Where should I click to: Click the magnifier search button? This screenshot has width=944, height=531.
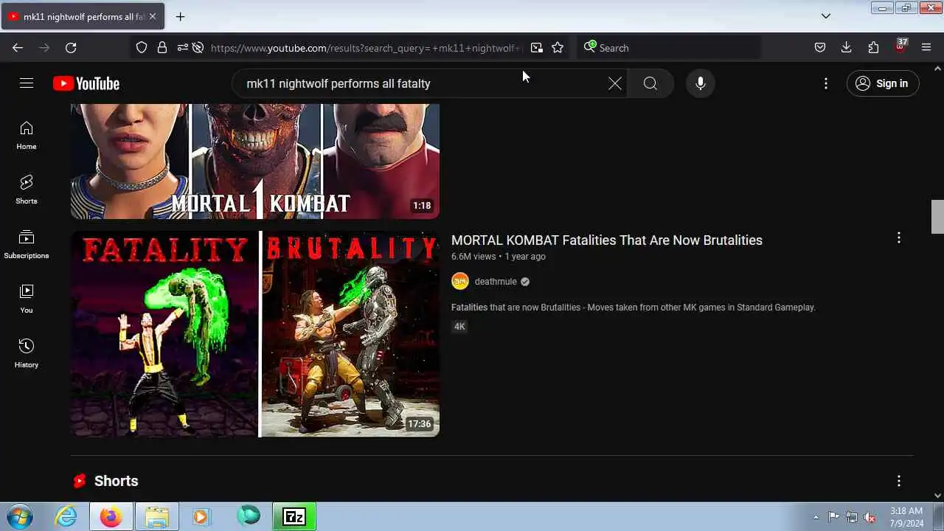pos(650,83)
